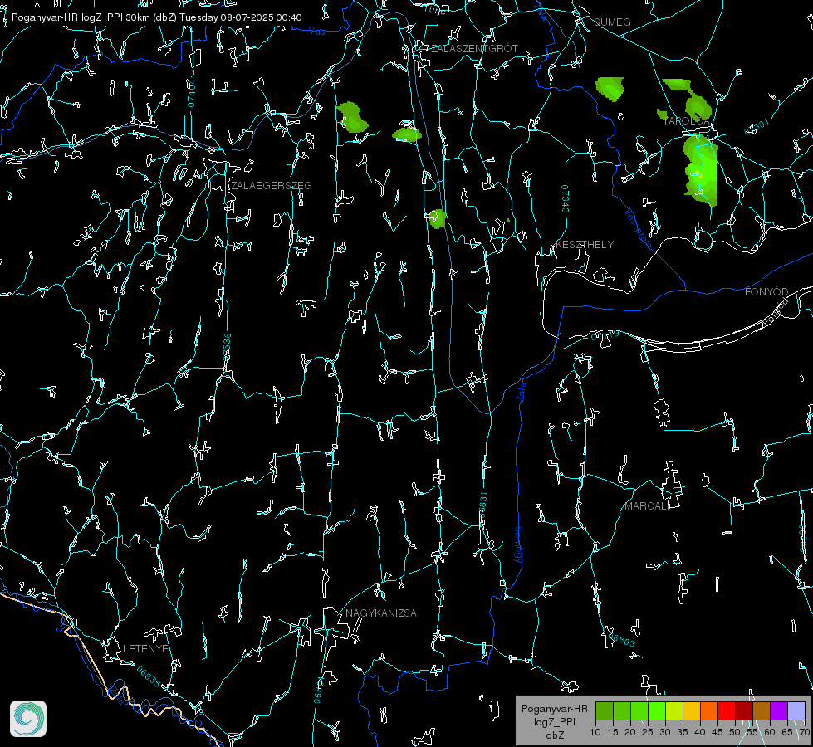Select the 30-35 dBZ yellow-green legend swatch
The image size is (813, 747).
pyautogui.click(x=674, y=710)
